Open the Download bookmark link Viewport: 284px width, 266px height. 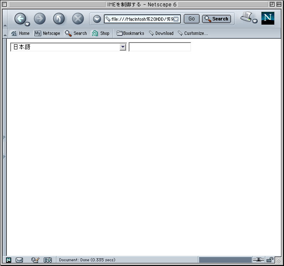click(161, 33)
